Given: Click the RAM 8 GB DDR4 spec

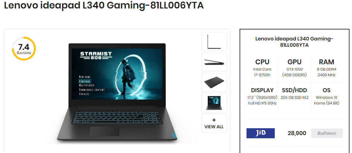Looking at the screenshot, I should pos(327,68).
